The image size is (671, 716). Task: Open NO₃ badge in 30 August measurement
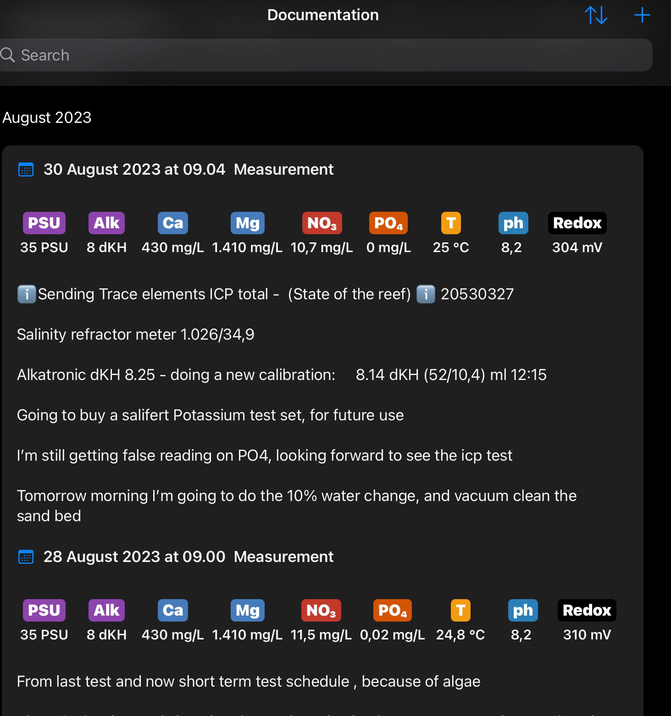click(322, 223)
